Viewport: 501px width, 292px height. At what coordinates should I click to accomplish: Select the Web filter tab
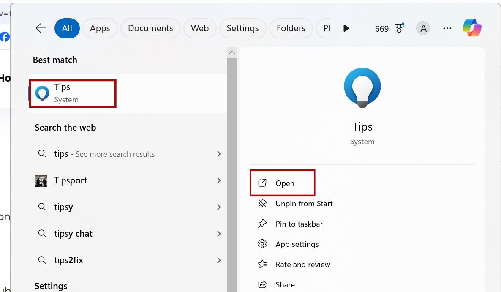tap(200, 28)
